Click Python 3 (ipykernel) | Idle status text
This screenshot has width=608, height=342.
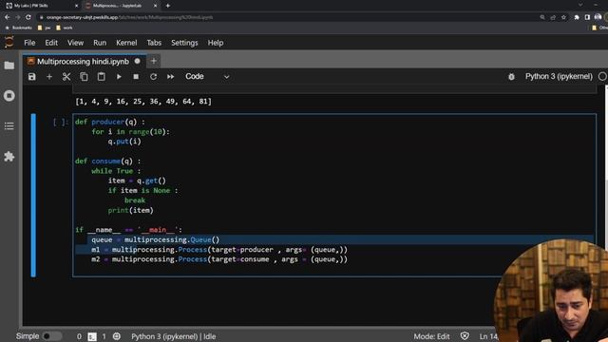[x=173, y=336]
